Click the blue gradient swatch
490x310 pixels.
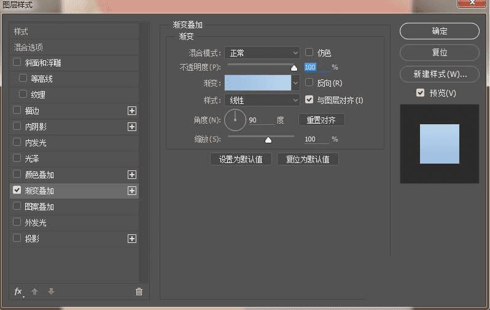pyautogui.click(x=258, y=83)
